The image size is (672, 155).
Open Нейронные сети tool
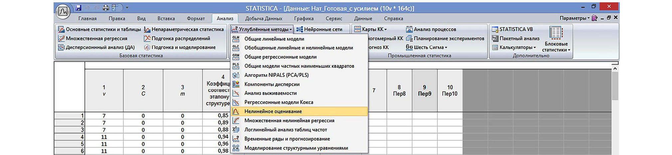pyautogui.click(x=319, y=29)
